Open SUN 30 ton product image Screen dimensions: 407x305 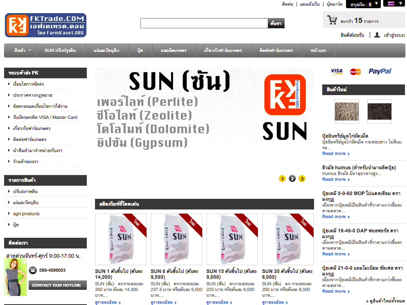coord(288,239)
